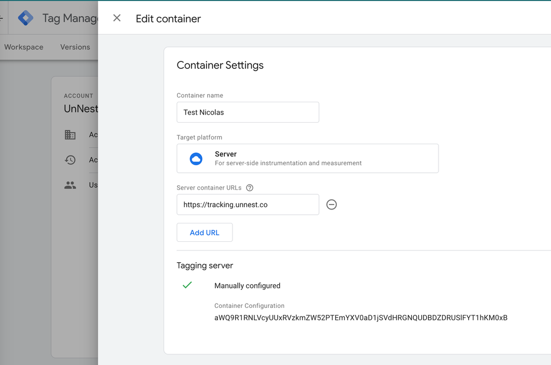This screenshot has width=551, height=365.
Task: Click the Container Settings heading
Action: [220, 65]
